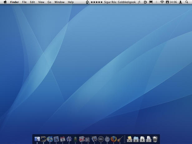Open Mail stamp icon in Dock
Image resolution: width=192 pixels, height=144 pixels.
point(56,139)
